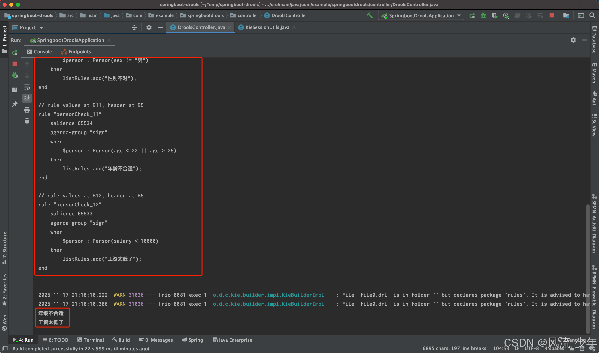Click the Run with Coverage icon
This screenshot has height=353, width=599.
494,15
